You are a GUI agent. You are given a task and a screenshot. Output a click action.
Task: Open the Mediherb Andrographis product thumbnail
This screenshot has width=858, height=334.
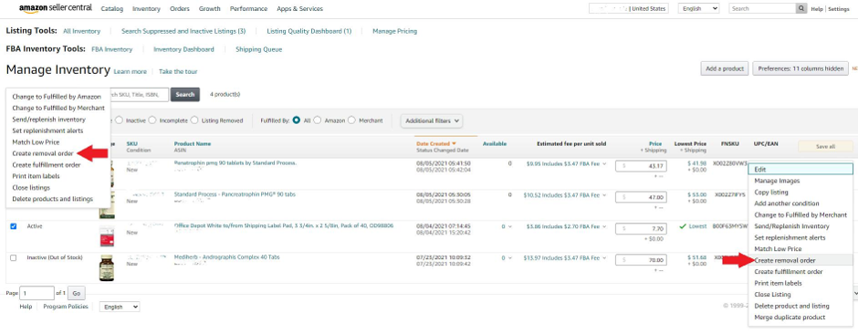click(107, 268)
